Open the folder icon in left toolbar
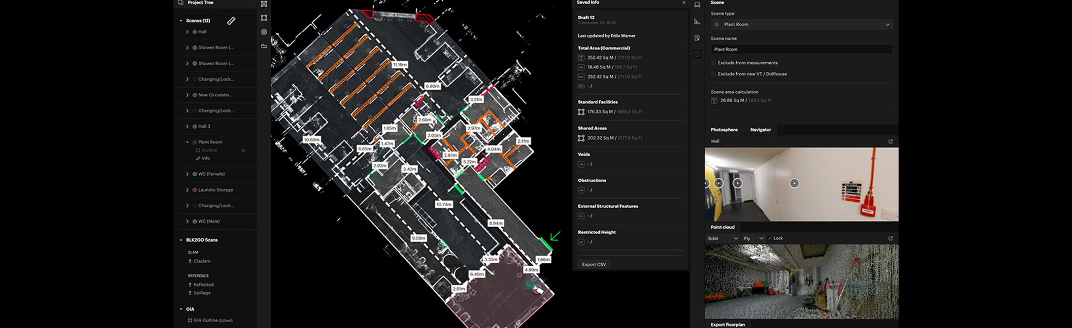 coord(264,46)
